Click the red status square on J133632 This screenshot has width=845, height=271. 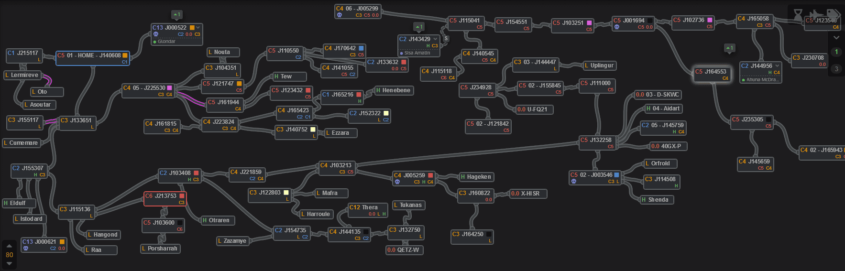(404, 62)
